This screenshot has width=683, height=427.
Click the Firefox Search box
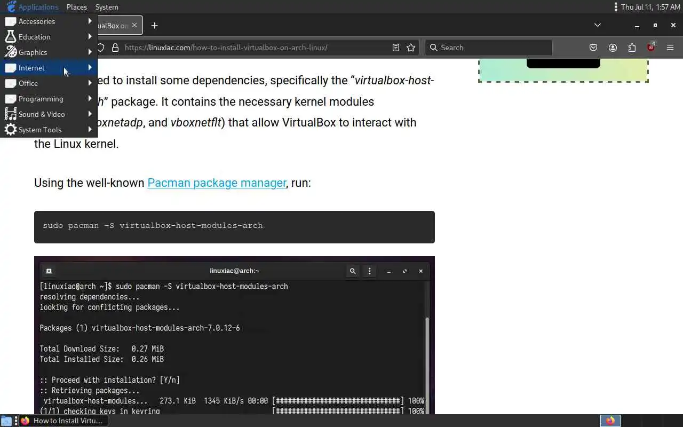(489, 48)
